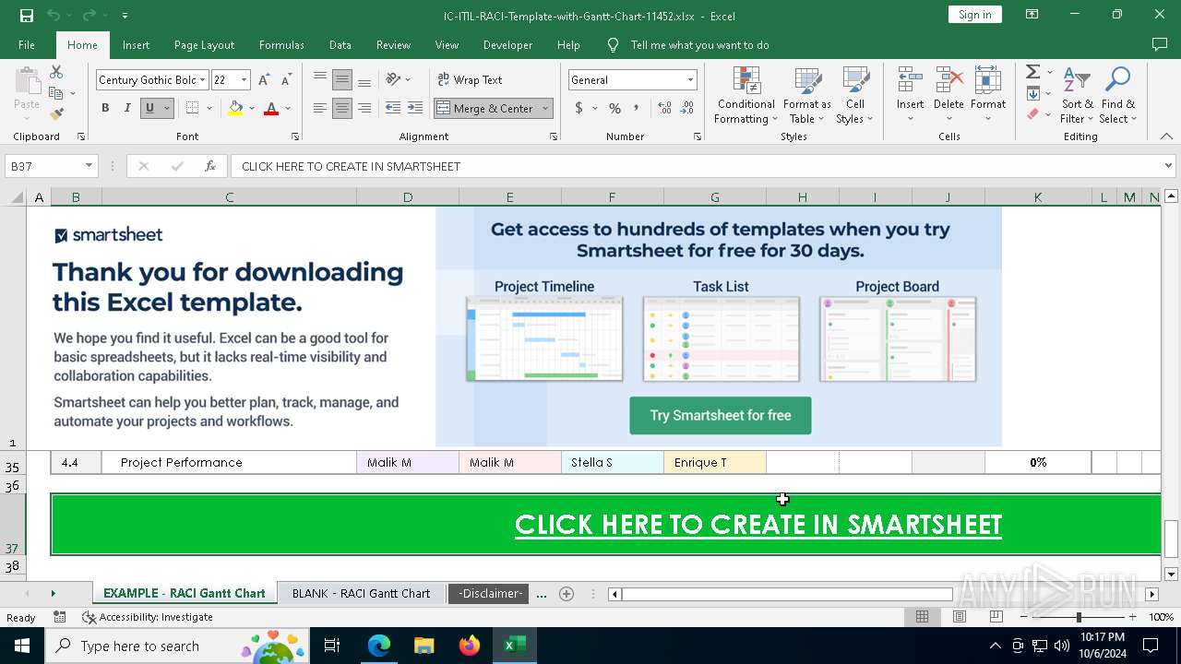
Task: Toggle Italic formatting
Action: coord(126,108)
